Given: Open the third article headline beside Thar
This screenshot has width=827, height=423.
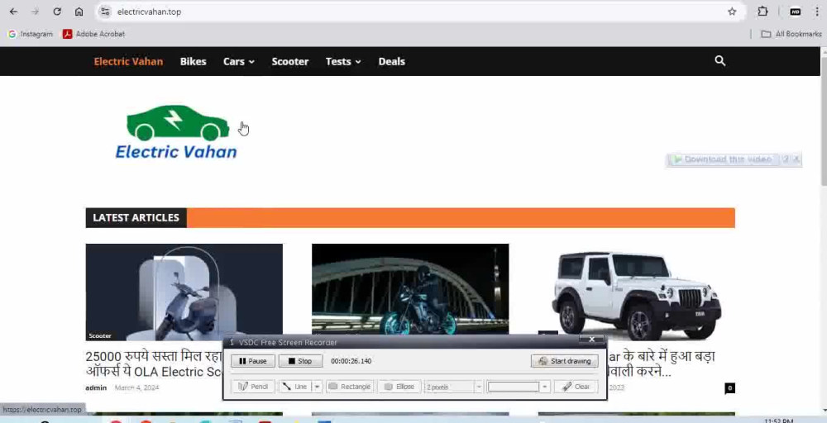Looking at the screenshot, I should pos(662,364).
